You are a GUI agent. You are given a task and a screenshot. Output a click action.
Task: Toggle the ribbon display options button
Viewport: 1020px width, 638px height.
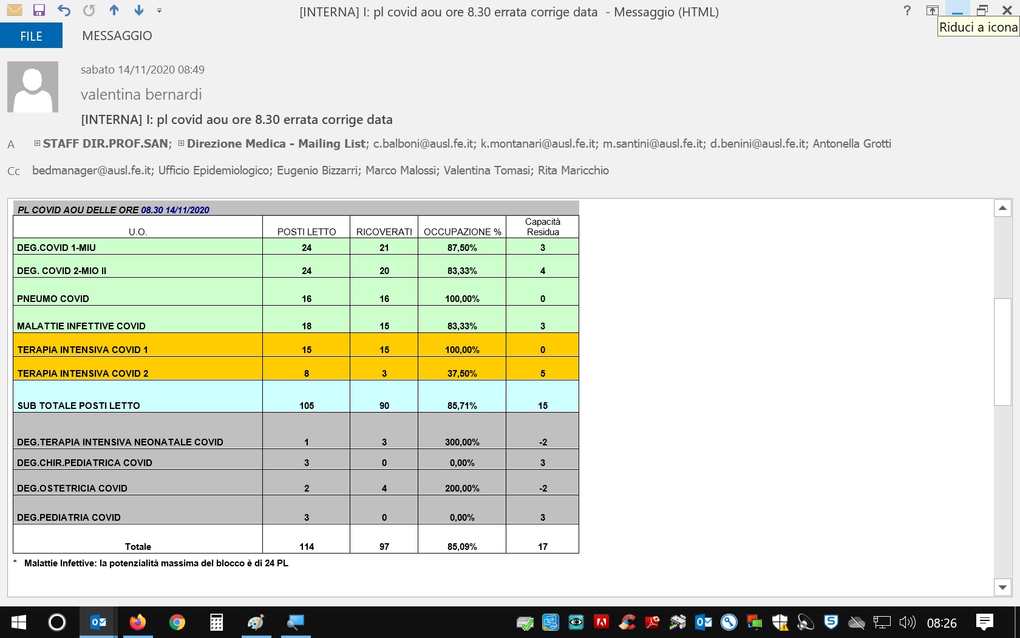point(932,10)
